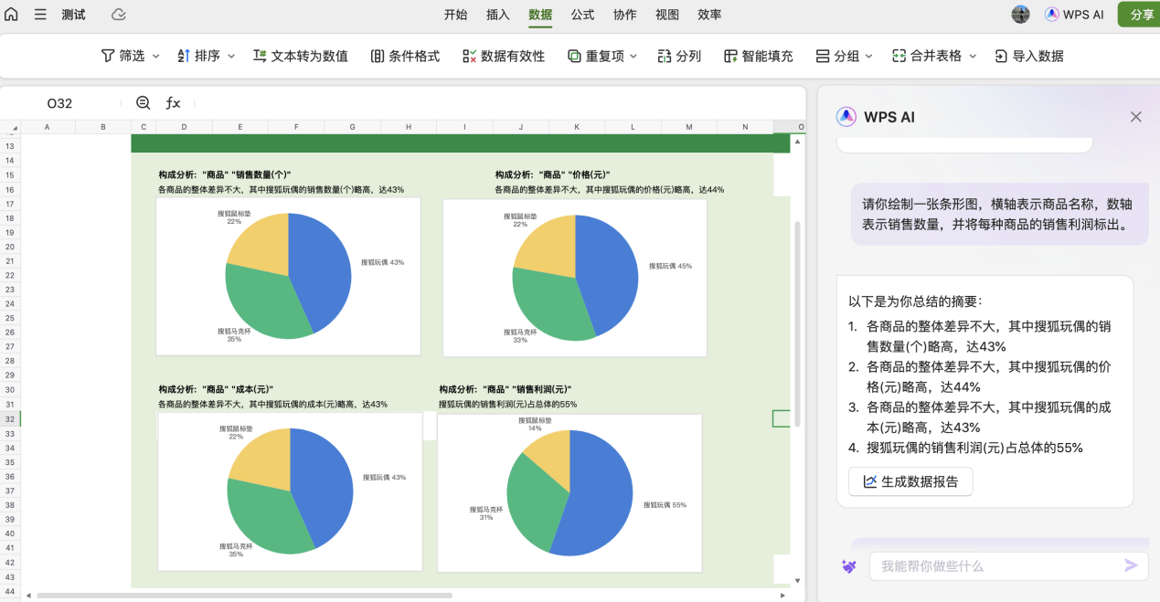Click inside the AI chat input field
Viewport: 1160px width, 602px height.
pyautogui.click(x=996, y=566)
